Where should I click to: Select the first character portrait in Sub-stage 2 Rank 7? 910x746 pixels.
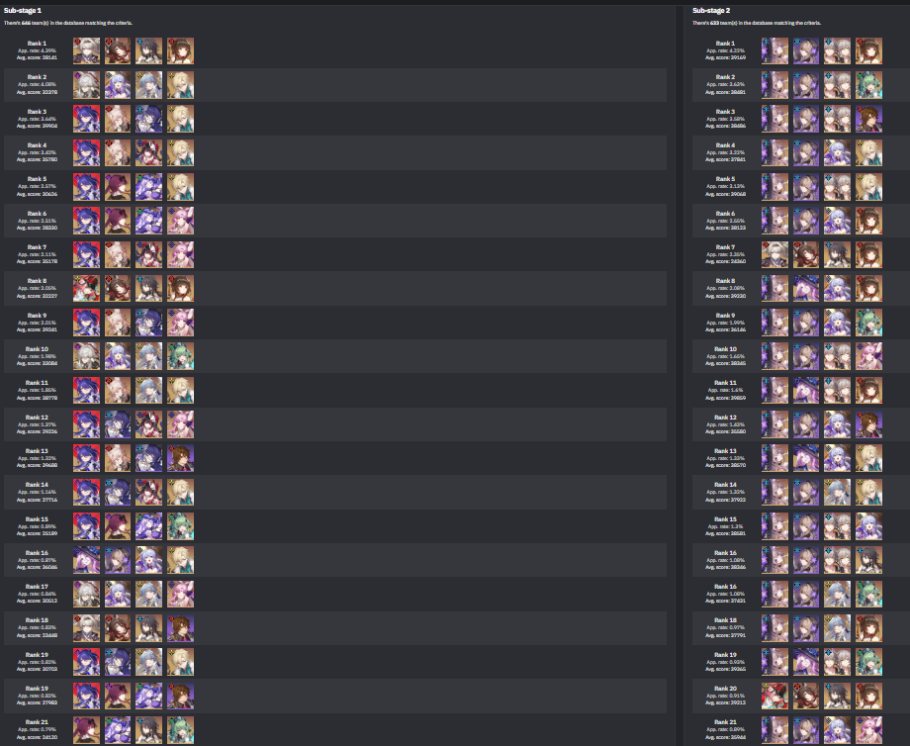774,255
